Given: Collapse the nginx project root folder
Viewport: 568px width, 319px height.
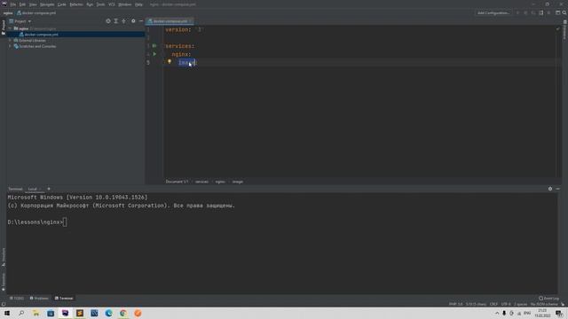Looking at the screenshot, I should point(10,28).
